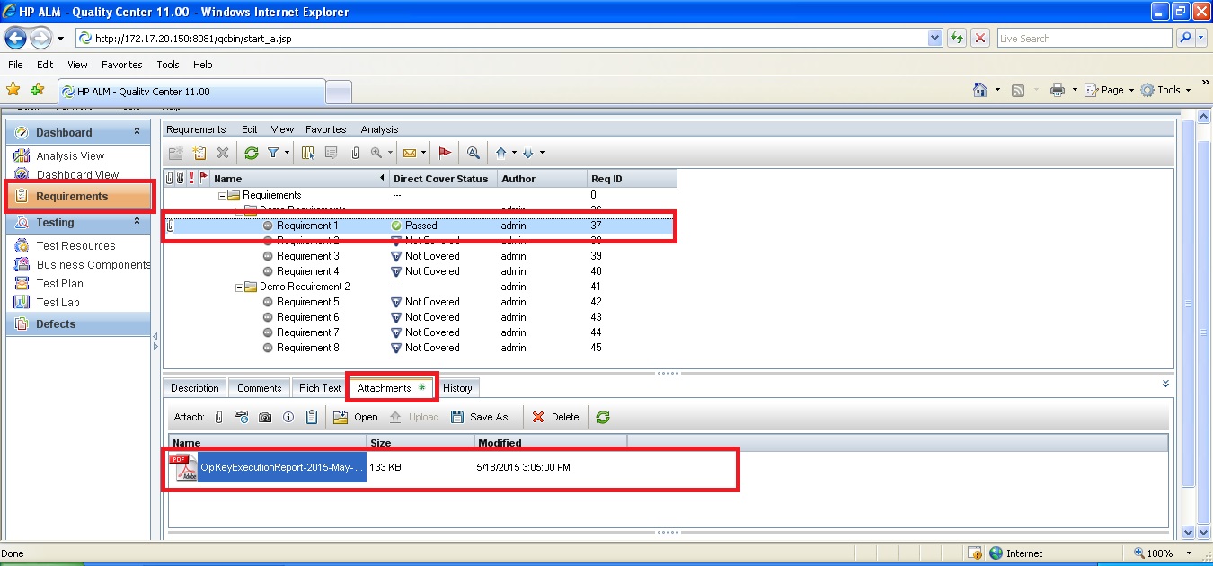This screenshot has width=1213, height=566.
Task: Click the blue Move Down arrow icon
Action: pyautogui.click(x=528, y=153)
